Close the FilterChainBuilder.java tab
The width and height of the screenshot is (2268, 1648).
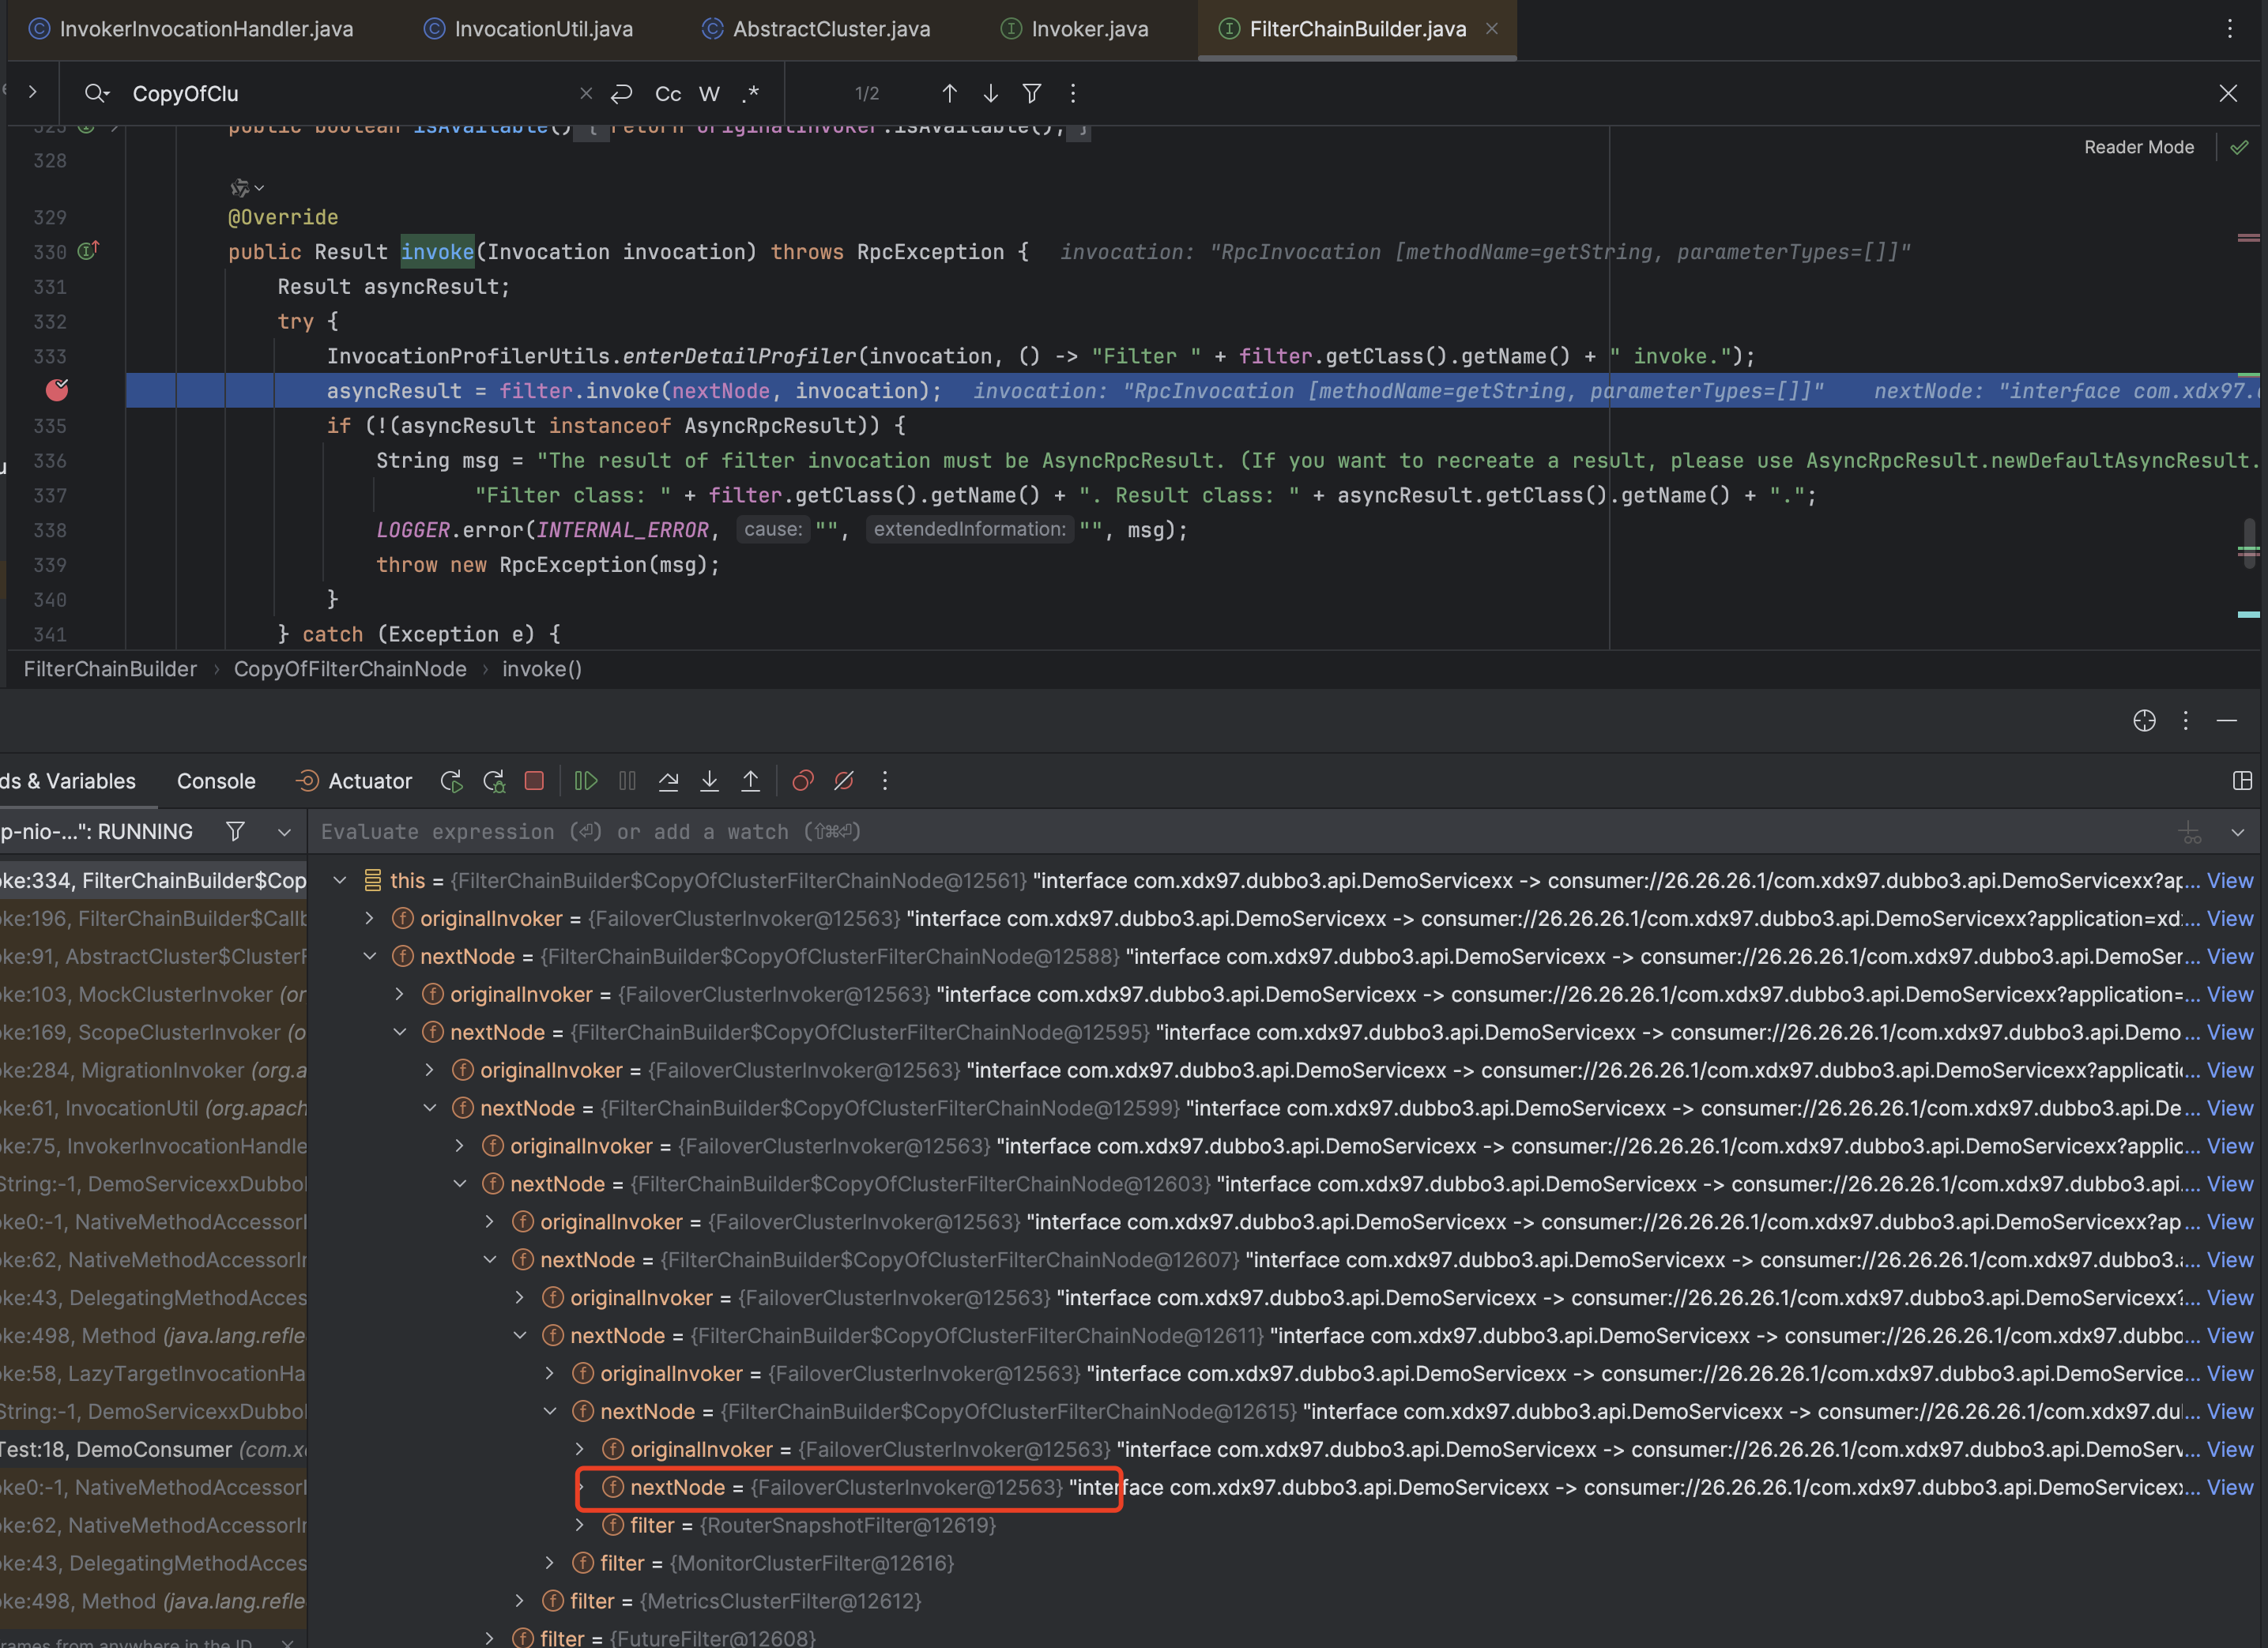[x=1491, y=29]
